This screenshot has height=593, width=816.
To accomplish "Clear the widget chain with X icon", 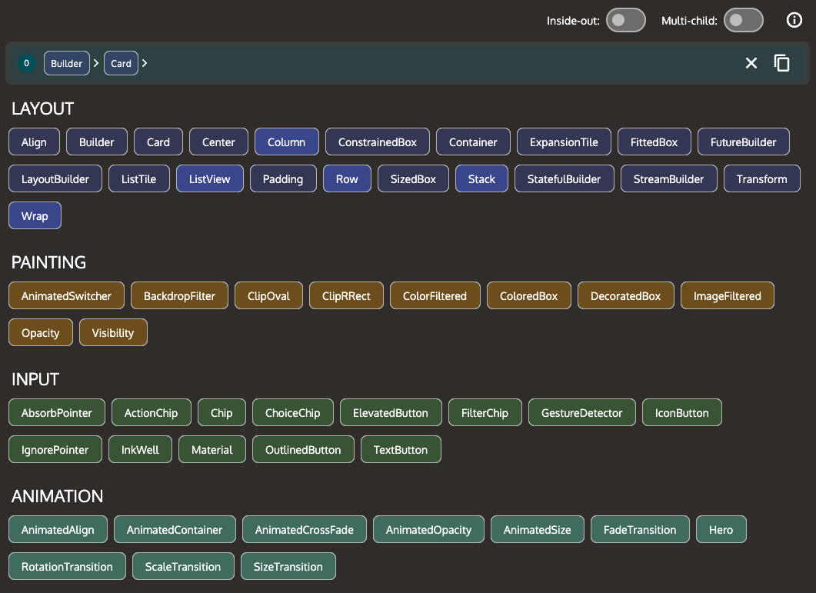I will pyautogui.click(x=751, y=63).
